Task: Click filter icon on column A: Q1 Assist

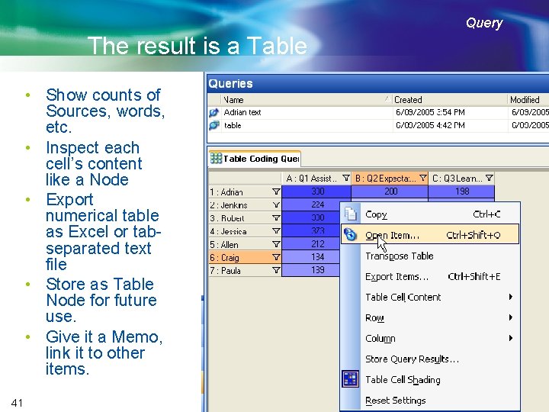Action: pyautogui.click(x=346, y=178)
